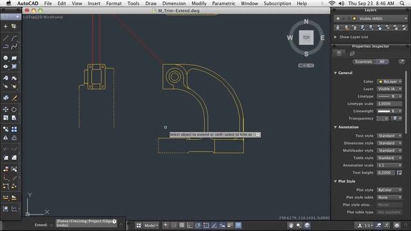Toggle Snap mode in status bar

click(174, 225)
